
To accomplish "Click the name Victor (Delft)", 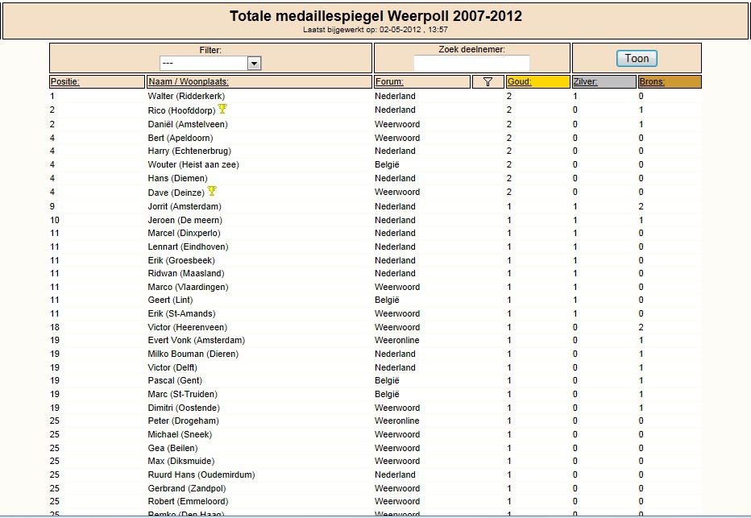I will click(172, 367).
